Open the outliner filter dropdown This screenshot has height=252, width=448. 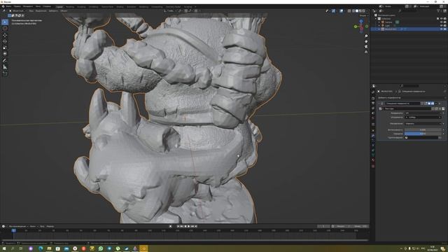439,11
